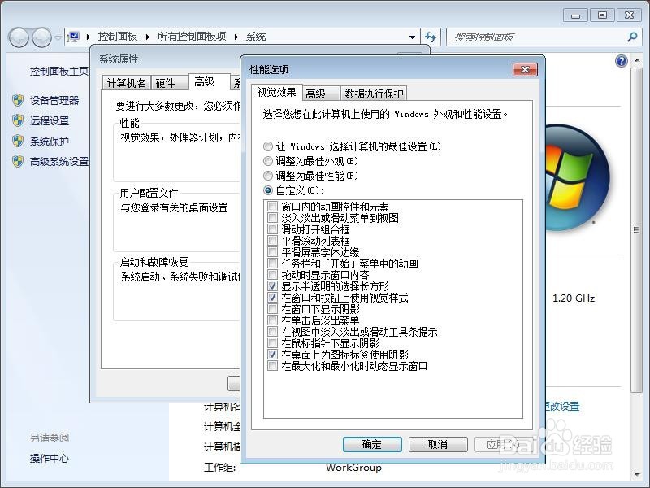Open 控制面板主页 link
This screenshot has width=650, height=488.
[58, 71]
